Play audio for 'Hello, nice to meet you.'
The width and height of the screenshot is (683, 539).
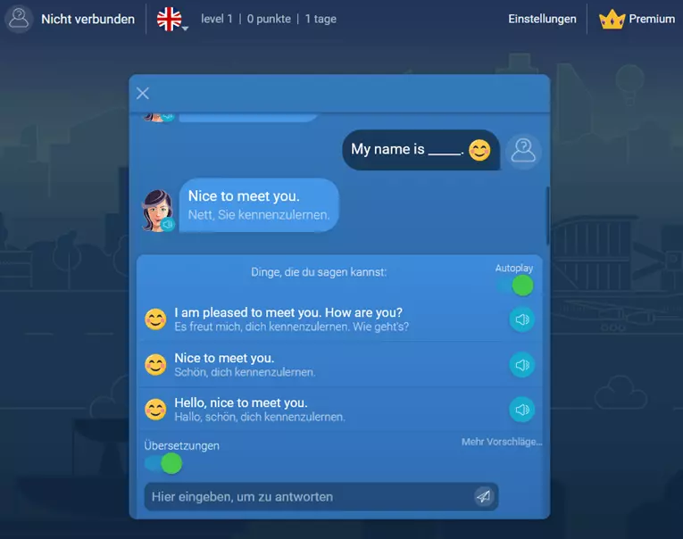tap(521, 410)
